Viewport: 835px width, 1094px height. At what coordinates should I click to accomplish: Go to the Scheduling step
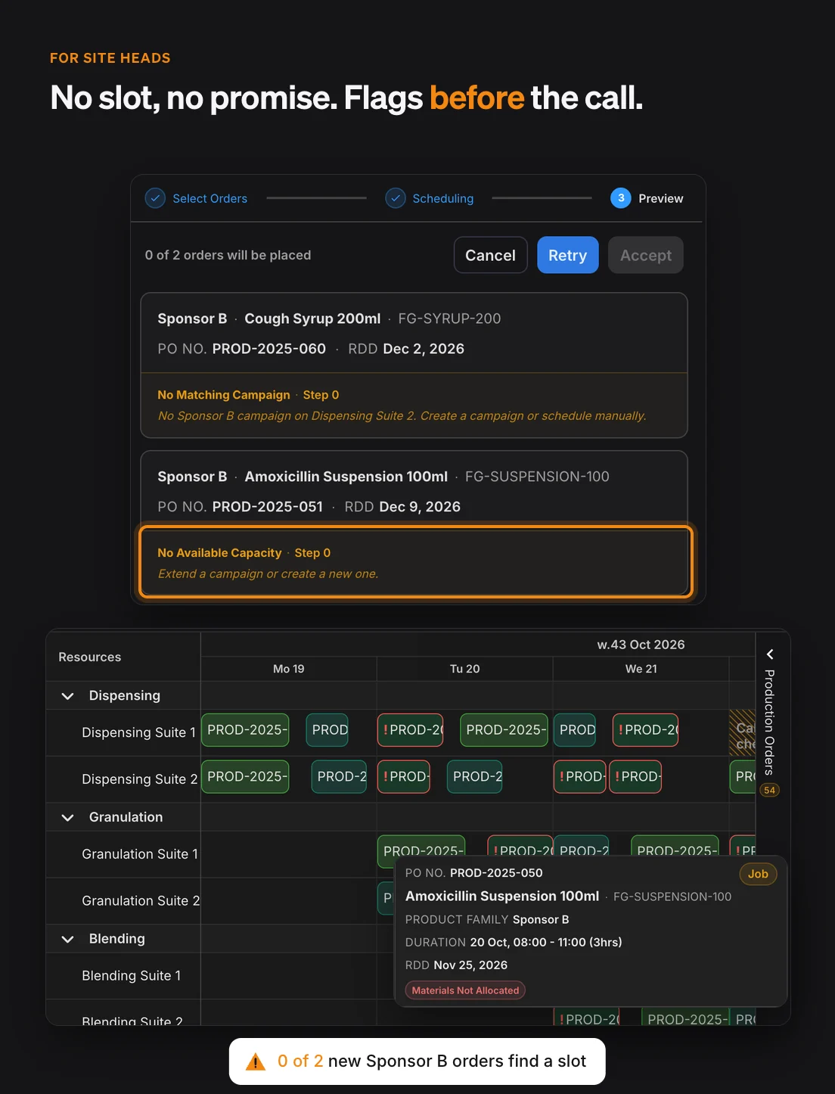(x=443, y=198)
